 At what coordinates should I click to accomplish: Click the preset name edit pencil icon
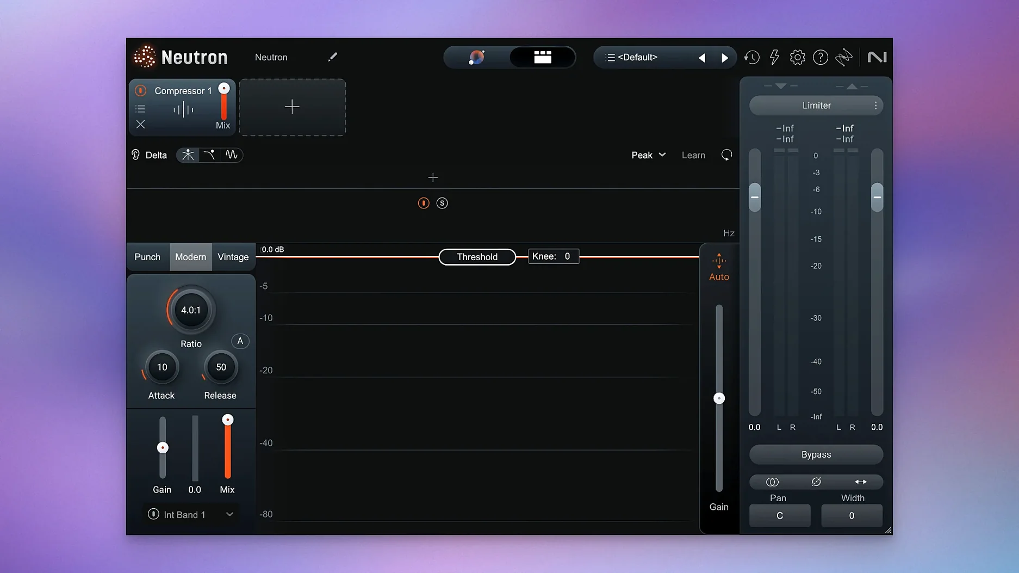[332, 57]
